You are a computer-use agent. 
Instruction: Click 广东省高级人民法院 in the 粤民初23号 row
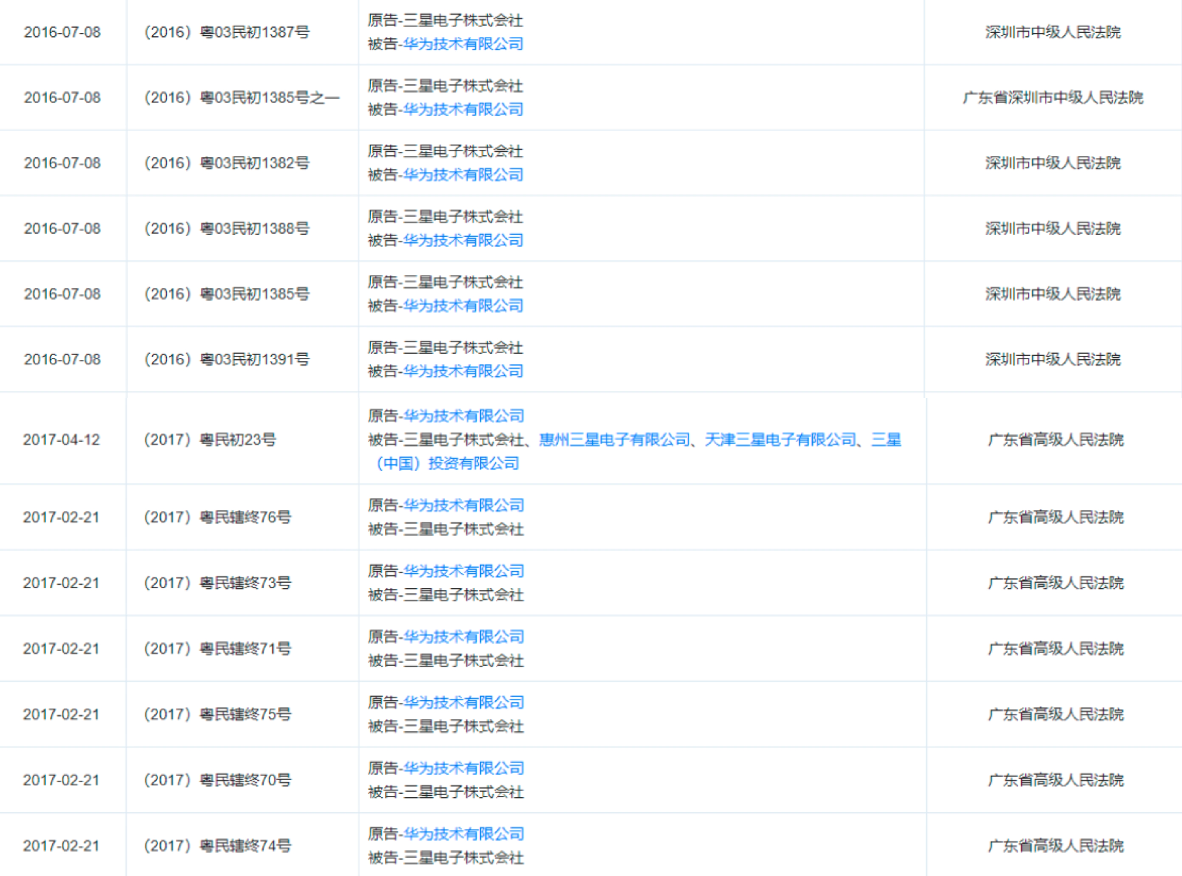tap(1056, 440)
